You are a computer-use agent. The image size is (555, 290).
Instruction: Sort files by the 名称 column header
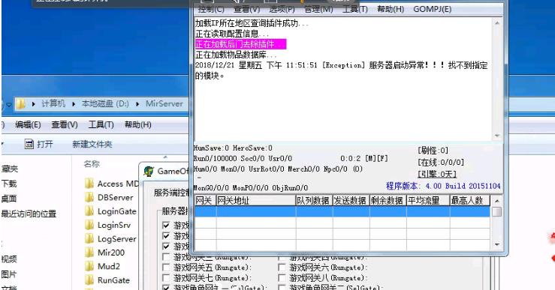(92, 164)
